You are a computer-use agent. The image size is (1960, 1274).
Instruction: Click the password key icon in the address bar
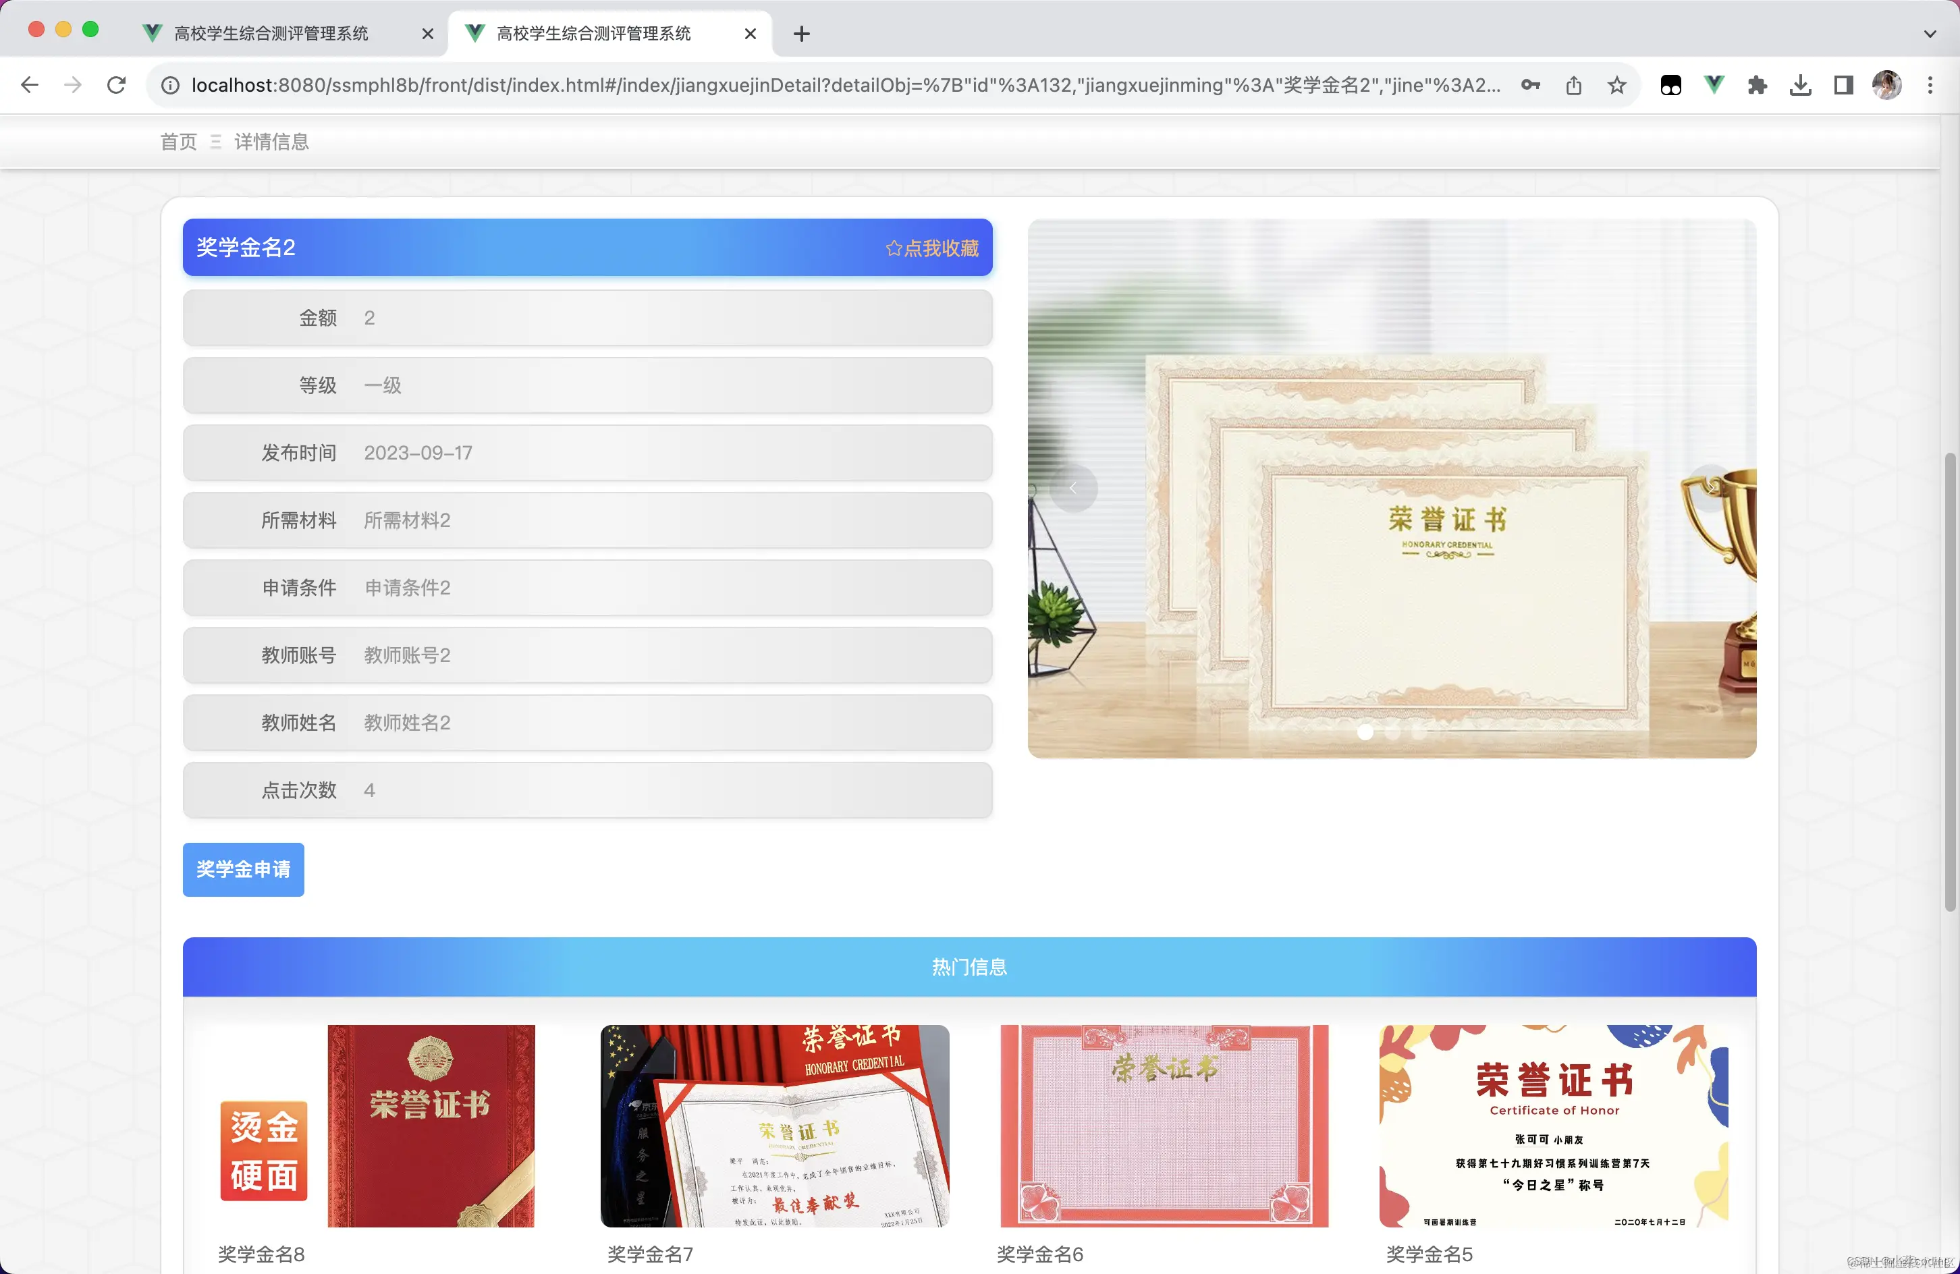coord(1531,85)
